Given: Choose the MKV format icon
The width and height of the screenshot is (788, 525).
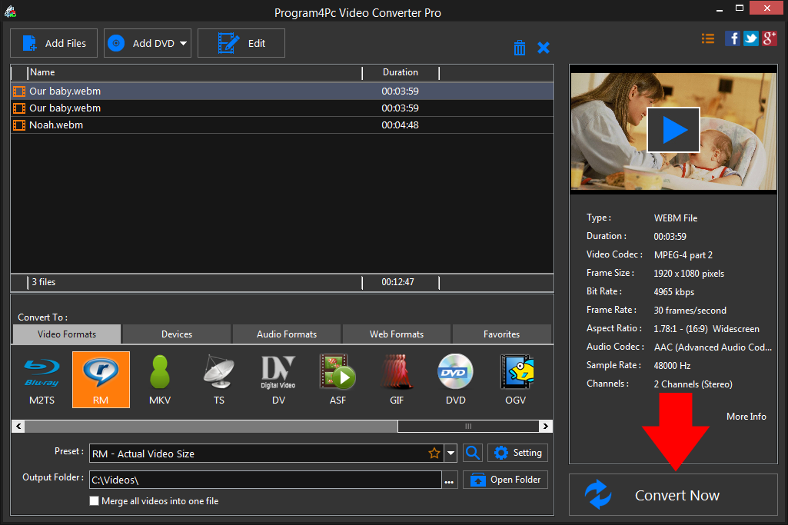Looking at the screenshot, I should click(159, 379).
